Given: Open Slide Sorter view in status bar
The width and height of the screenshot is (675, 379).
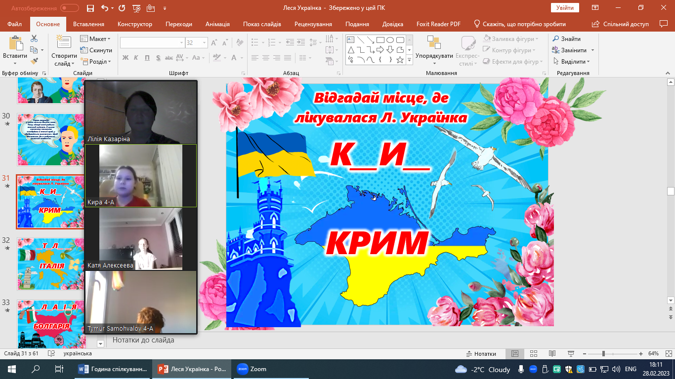Looking at the screenshot, I should click(x=533, y=354).
